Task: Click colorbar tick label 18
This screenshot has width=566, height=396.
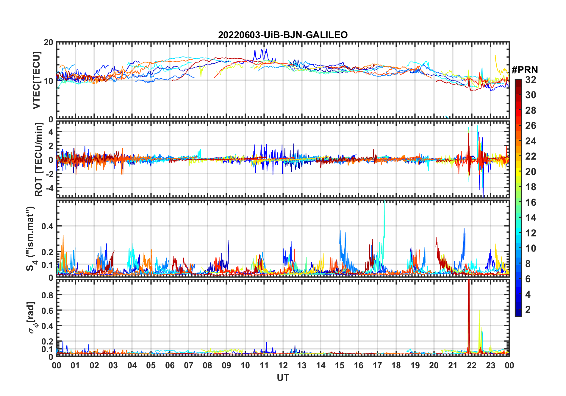Action: [x=531, y=187]
